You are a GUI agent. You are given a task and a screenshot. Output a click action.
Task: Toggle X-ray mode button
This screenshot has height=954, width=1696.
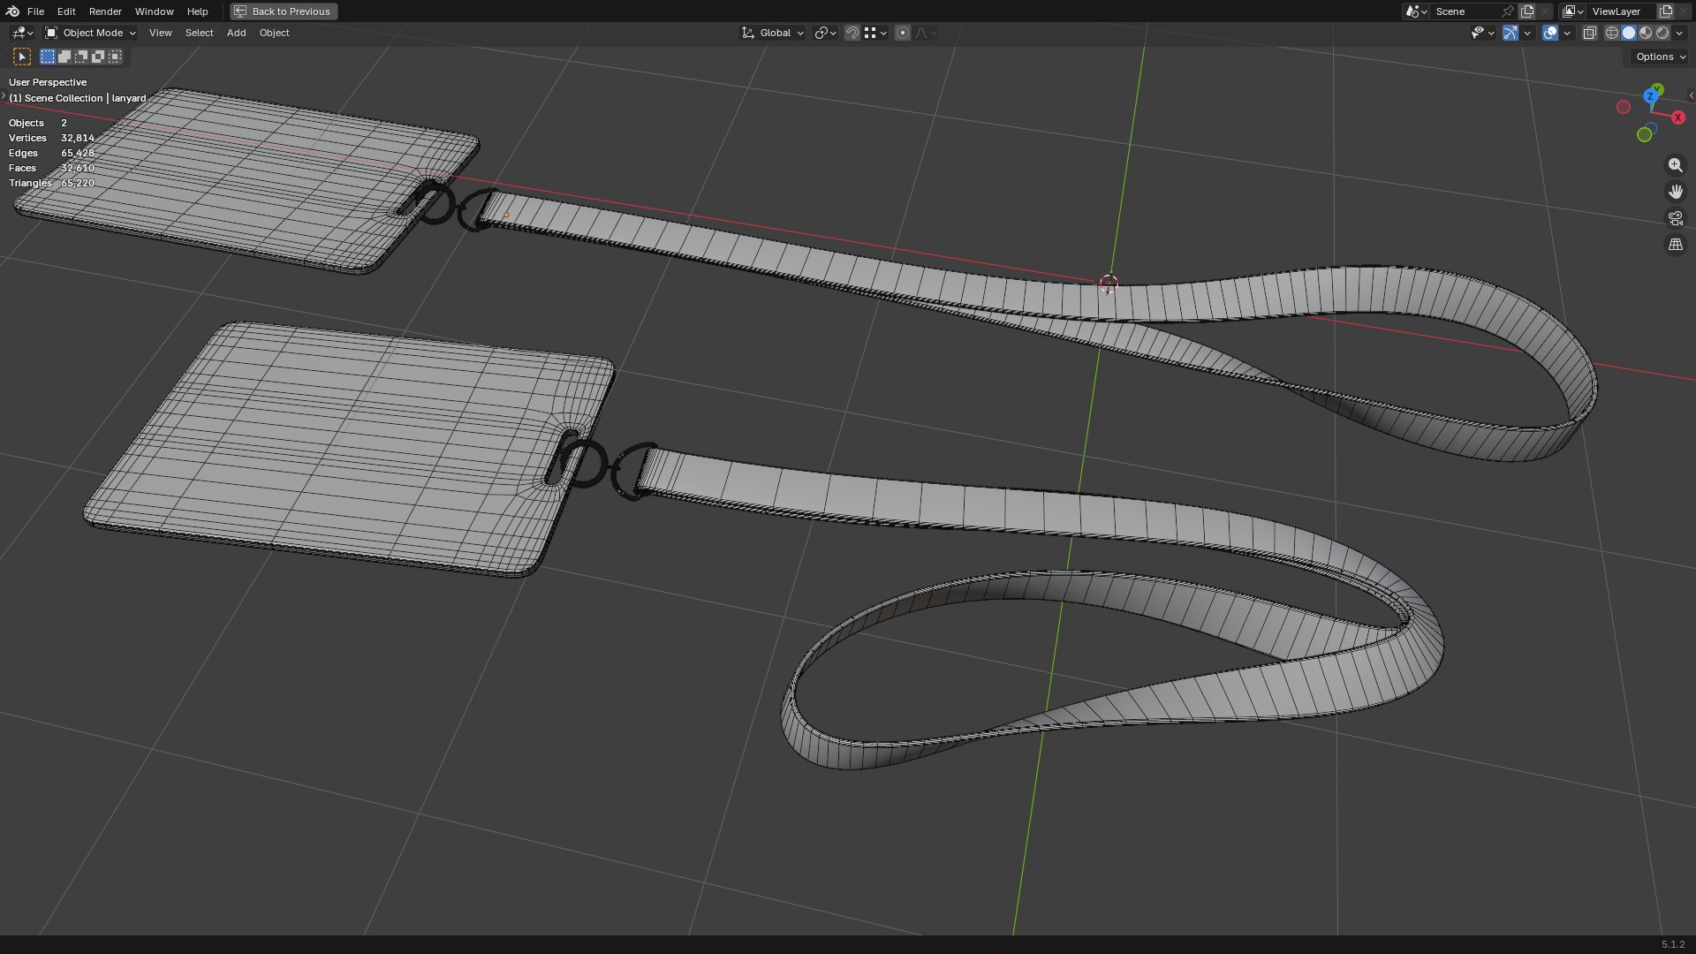[1589, 33]
